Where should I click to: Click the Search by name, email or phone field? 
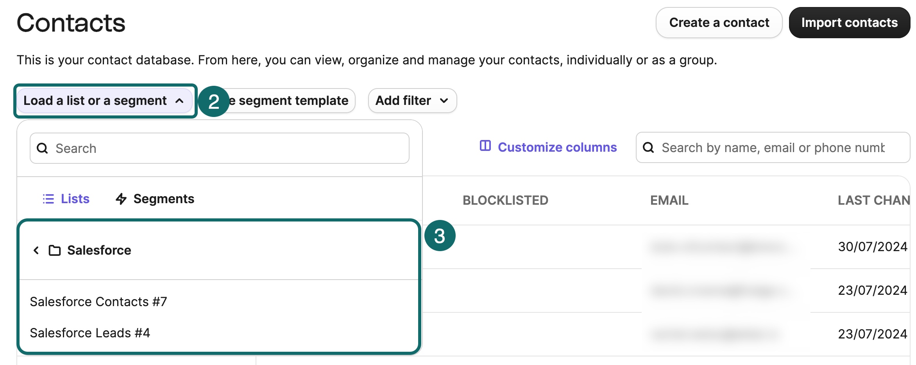tap(773, 147)
